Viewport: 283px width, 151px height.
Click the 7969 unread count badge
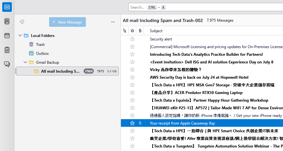point(89,71)
